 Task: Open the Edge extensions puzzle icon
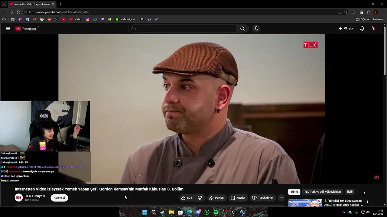click(x=353, y=12)
